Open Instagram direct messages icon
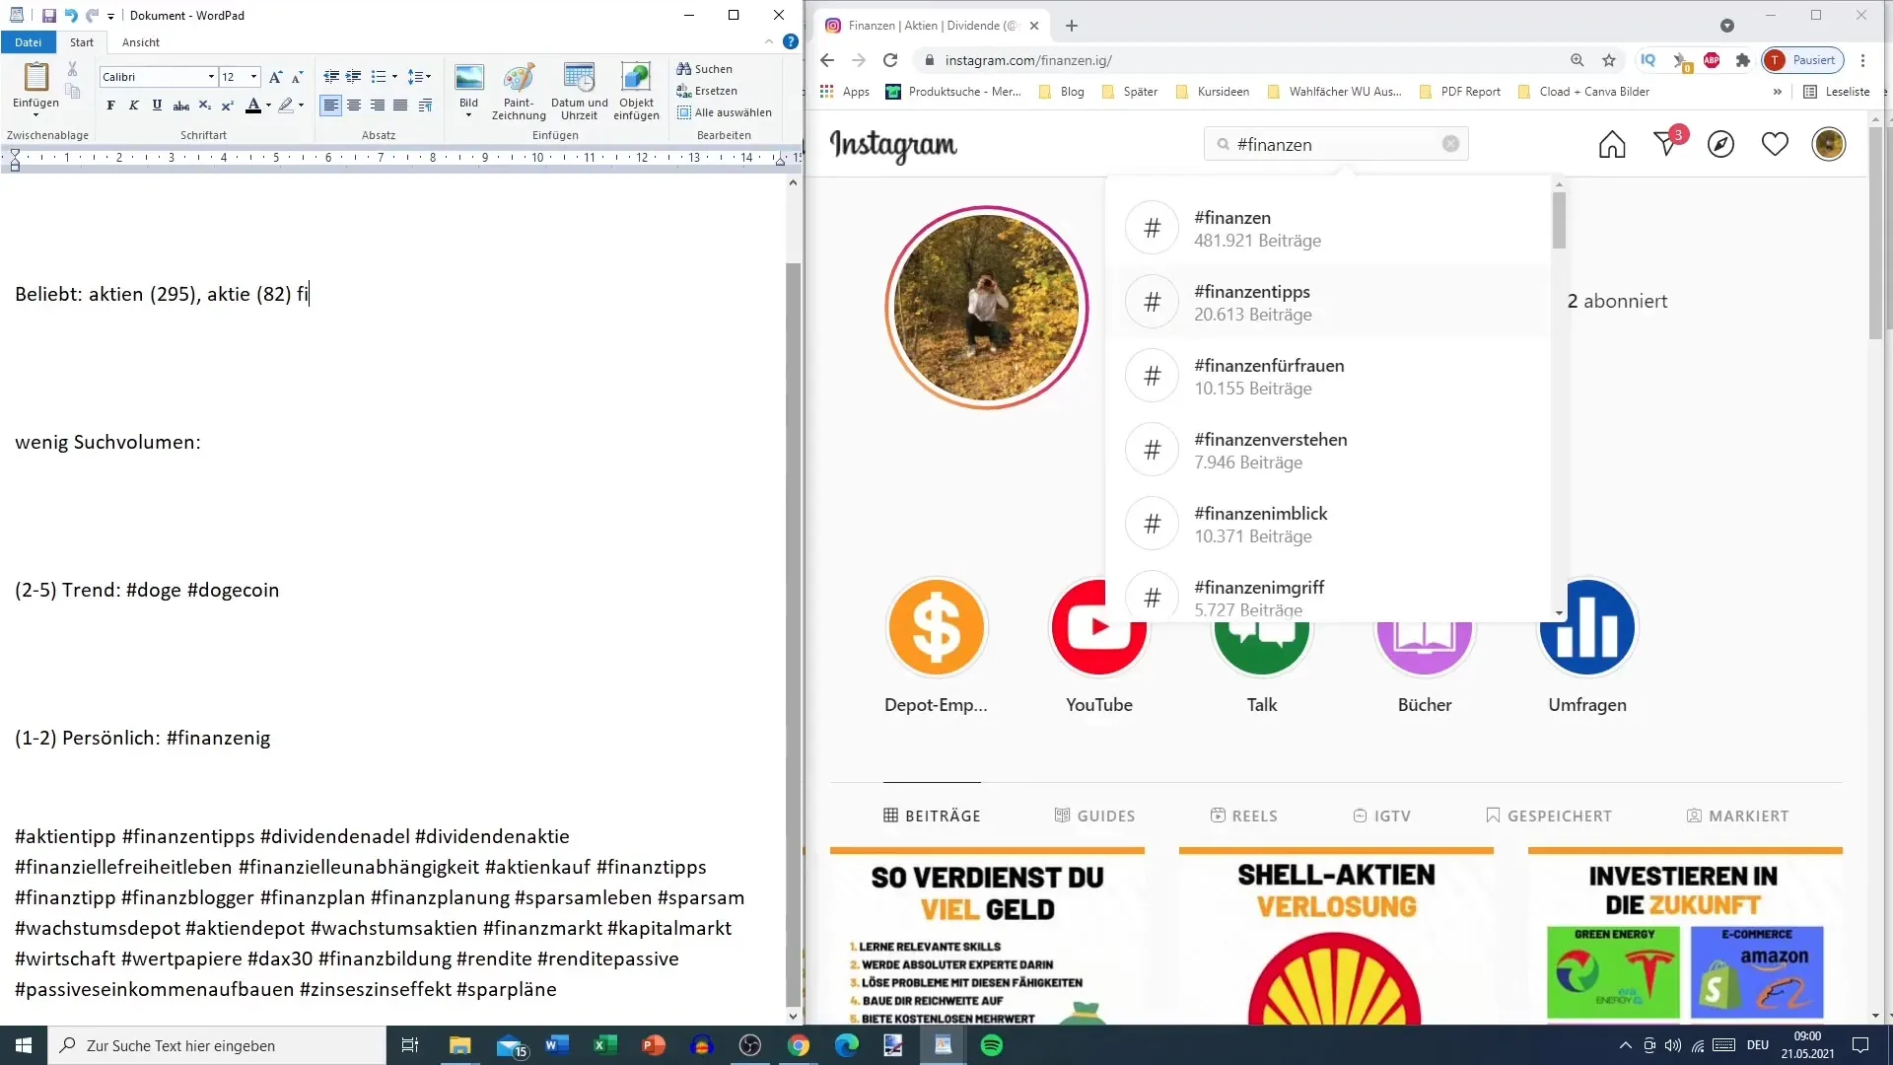The width and height of the screenshot is (1893, 1065). pyautogui.click(x=1666, y=144)
